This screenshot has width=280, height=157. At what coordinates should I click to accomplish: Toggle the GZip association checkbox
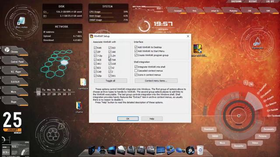click(x=95, y=75)
